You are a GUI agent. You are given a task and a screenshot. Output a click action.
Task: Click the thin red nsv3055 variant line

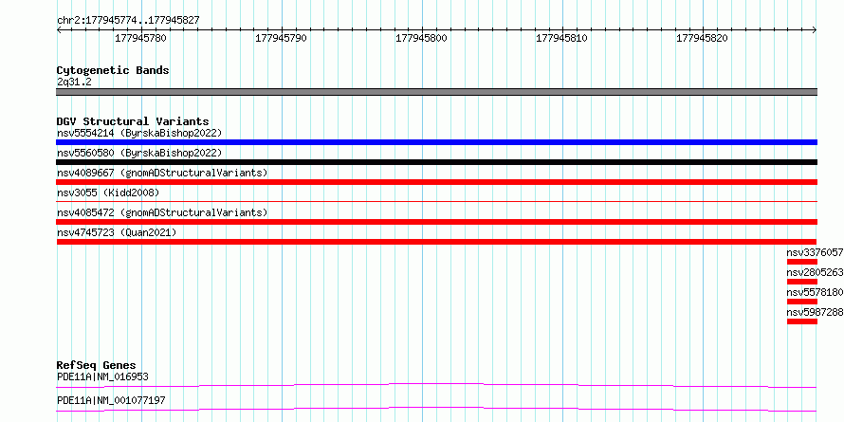coord(436,201)
